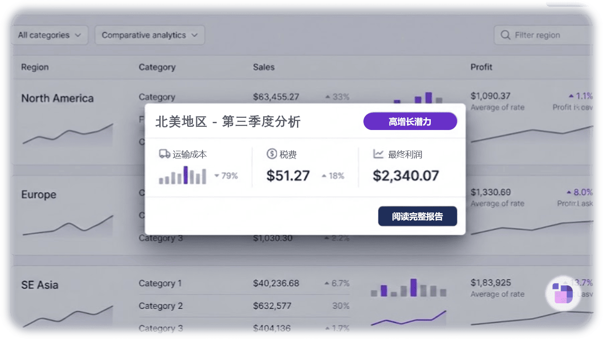
Task: Click the chevron next to 79% shipping cost
Action: click(217, 176)
